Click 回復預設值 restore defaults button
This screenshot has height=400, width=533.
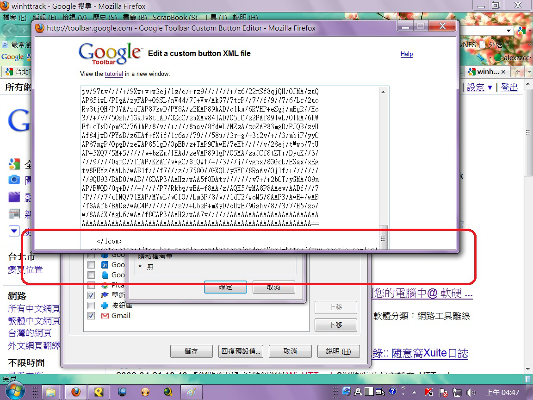(241, 351)
